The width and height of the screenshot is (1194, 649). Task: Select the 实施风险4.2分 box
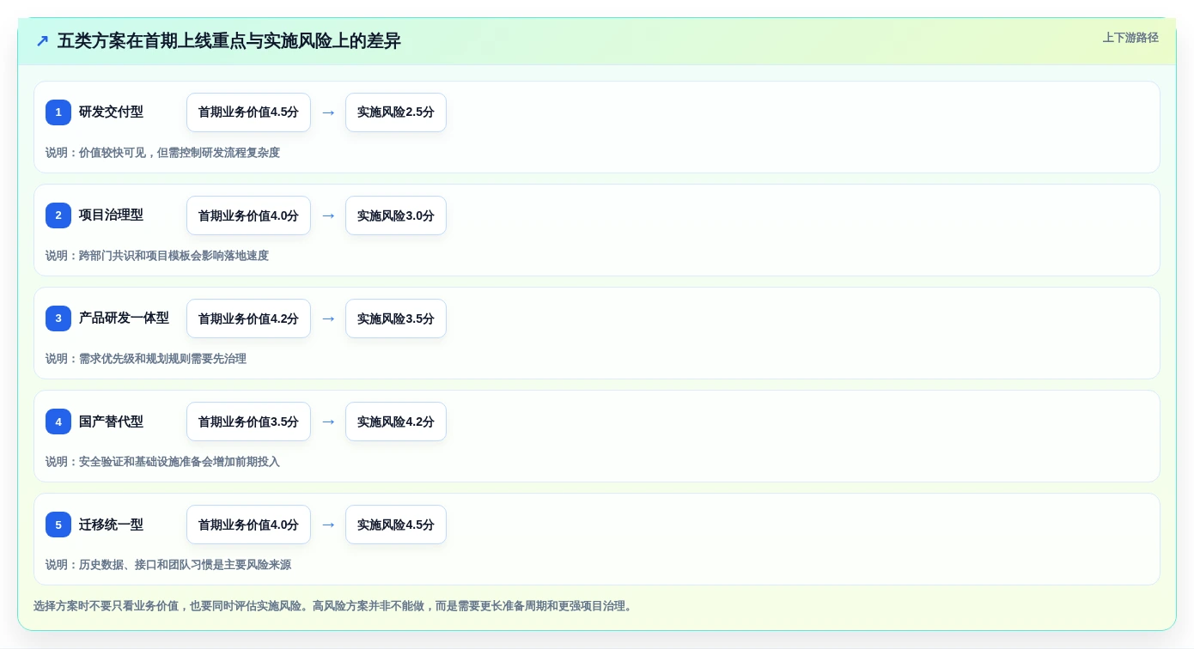click(x=396, y=422)
